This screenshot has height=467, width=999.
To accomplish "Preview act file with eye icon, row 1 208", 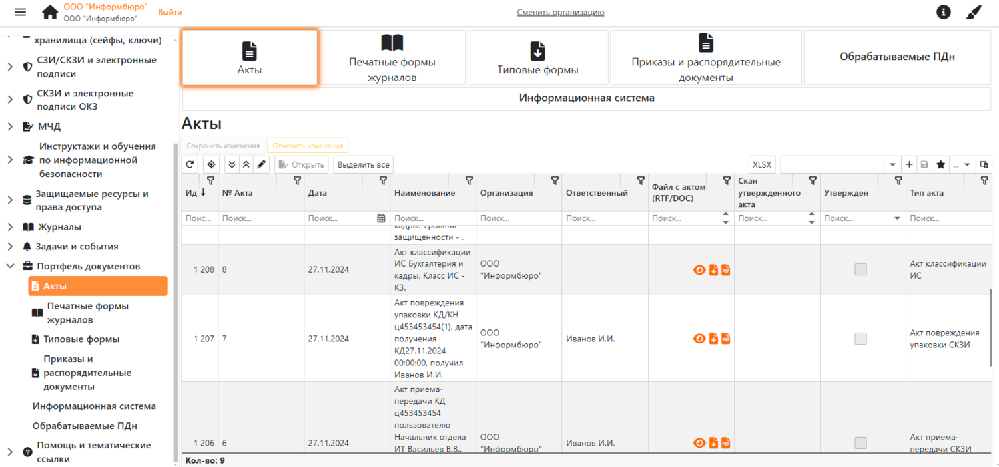I will click(x=699, y=270).
